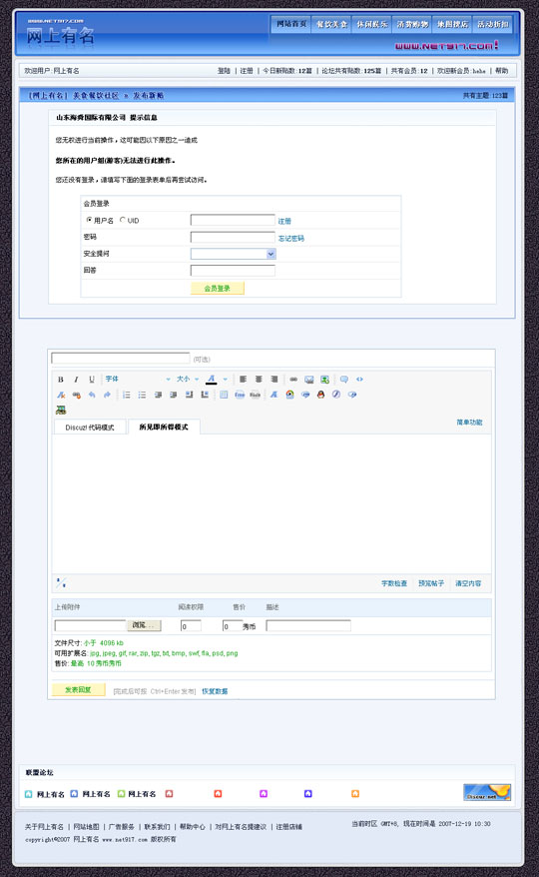The height and width of the screenshot is (877, 539).
Task: Open the 安全提问 dropdown
Action: tap(234, 254)
